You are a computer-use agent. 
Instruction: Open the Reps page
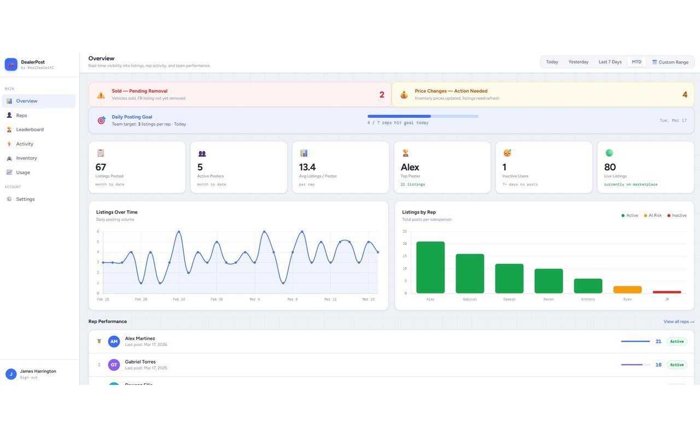click(x=39, y=116)
